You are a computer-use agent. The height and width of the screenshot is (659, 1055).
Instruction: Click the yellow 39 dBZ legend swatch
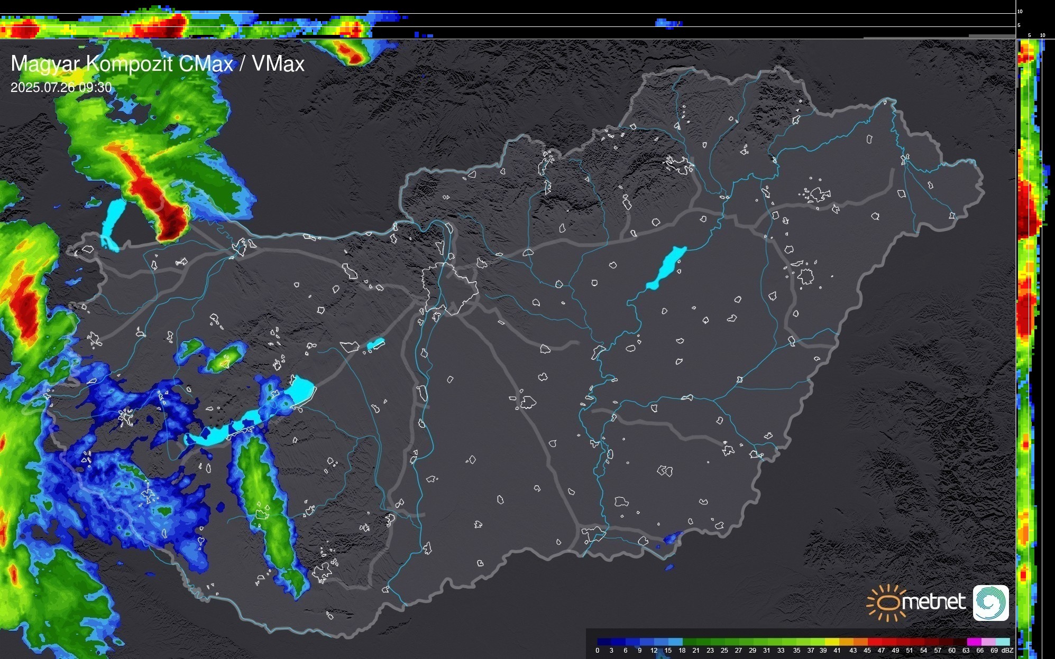(831, 642)
